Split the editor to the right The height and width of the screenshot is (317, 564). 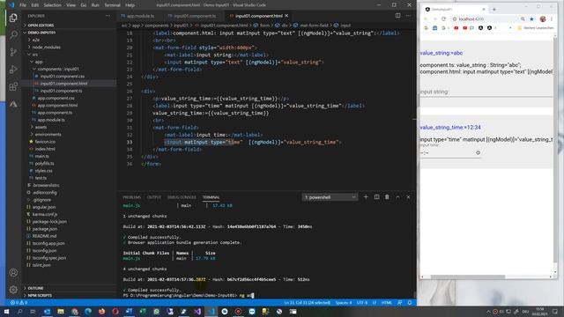pyautogui.click(x=397, y=16)
